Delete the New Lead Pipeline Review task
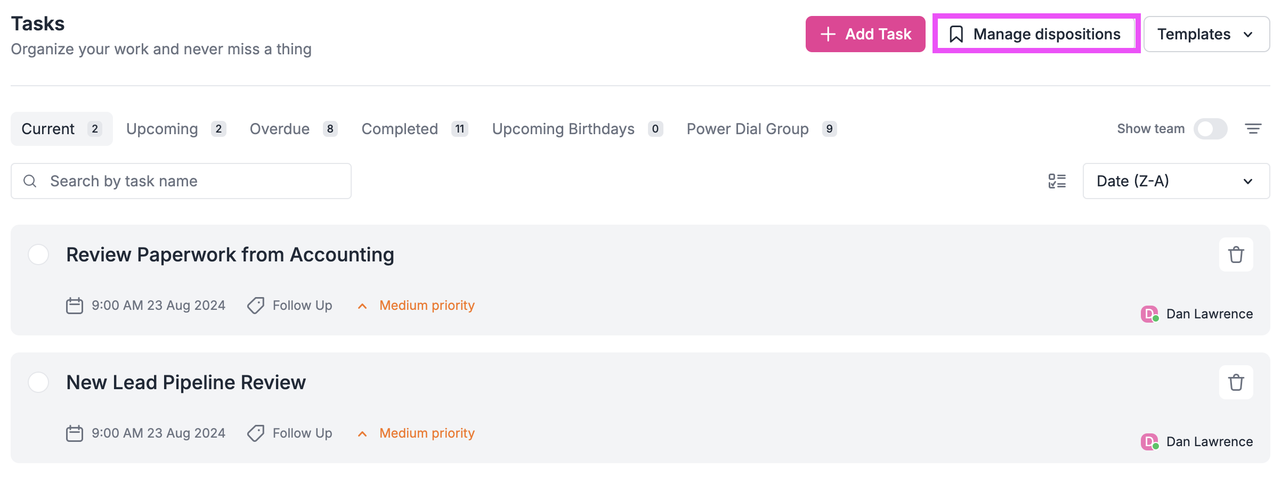 tap(1236, 382)
